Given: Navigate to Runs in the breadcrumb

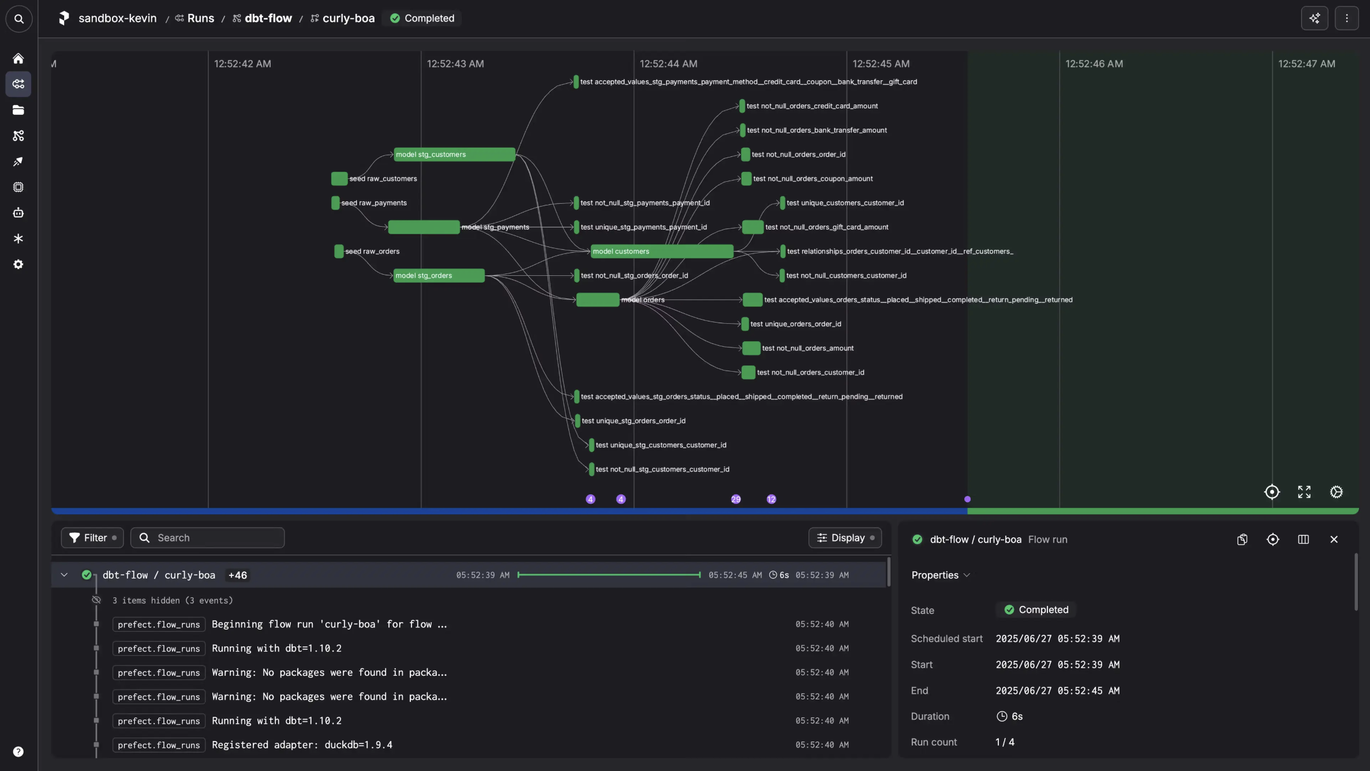Looking at the screenshot, I should pyautogui.click(x=200, y=18).
